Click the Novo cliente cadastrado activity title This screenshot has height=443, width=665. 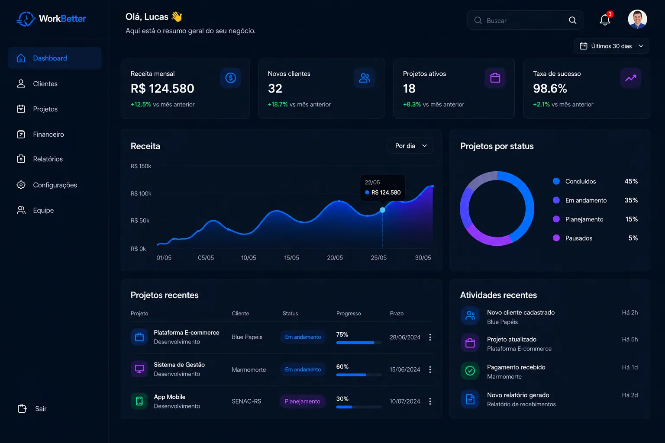(x=521, y=312)
